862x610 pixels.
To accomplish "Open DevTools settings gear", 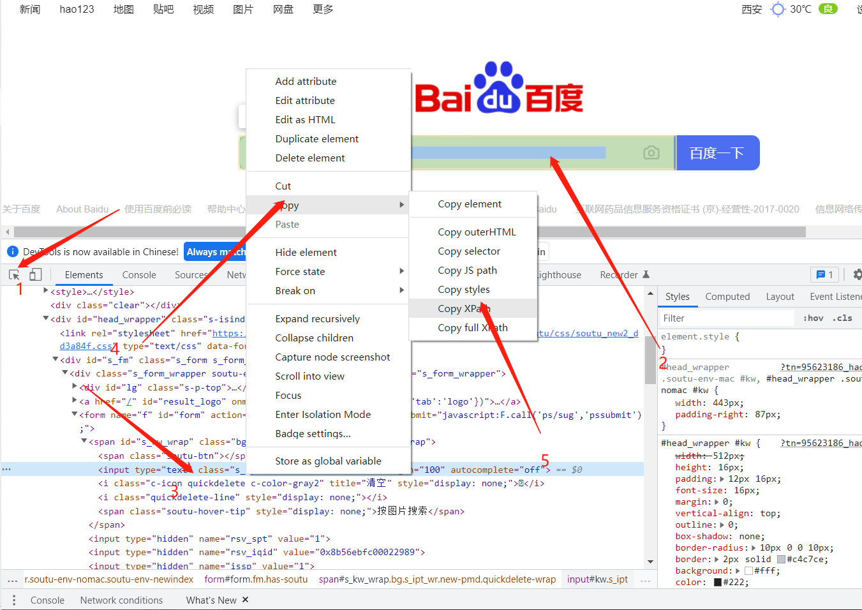I will click(858, 274).
